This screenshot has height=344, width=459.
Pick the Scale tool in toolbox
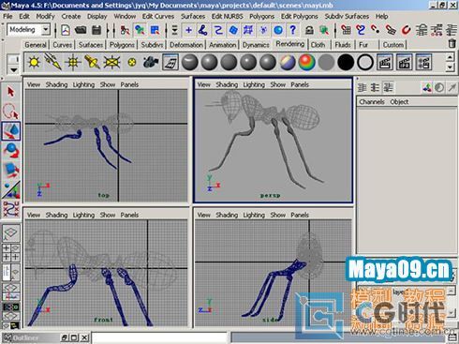[11, 171]
